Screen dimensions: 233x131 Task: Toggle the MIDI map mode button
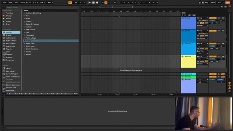213,3
